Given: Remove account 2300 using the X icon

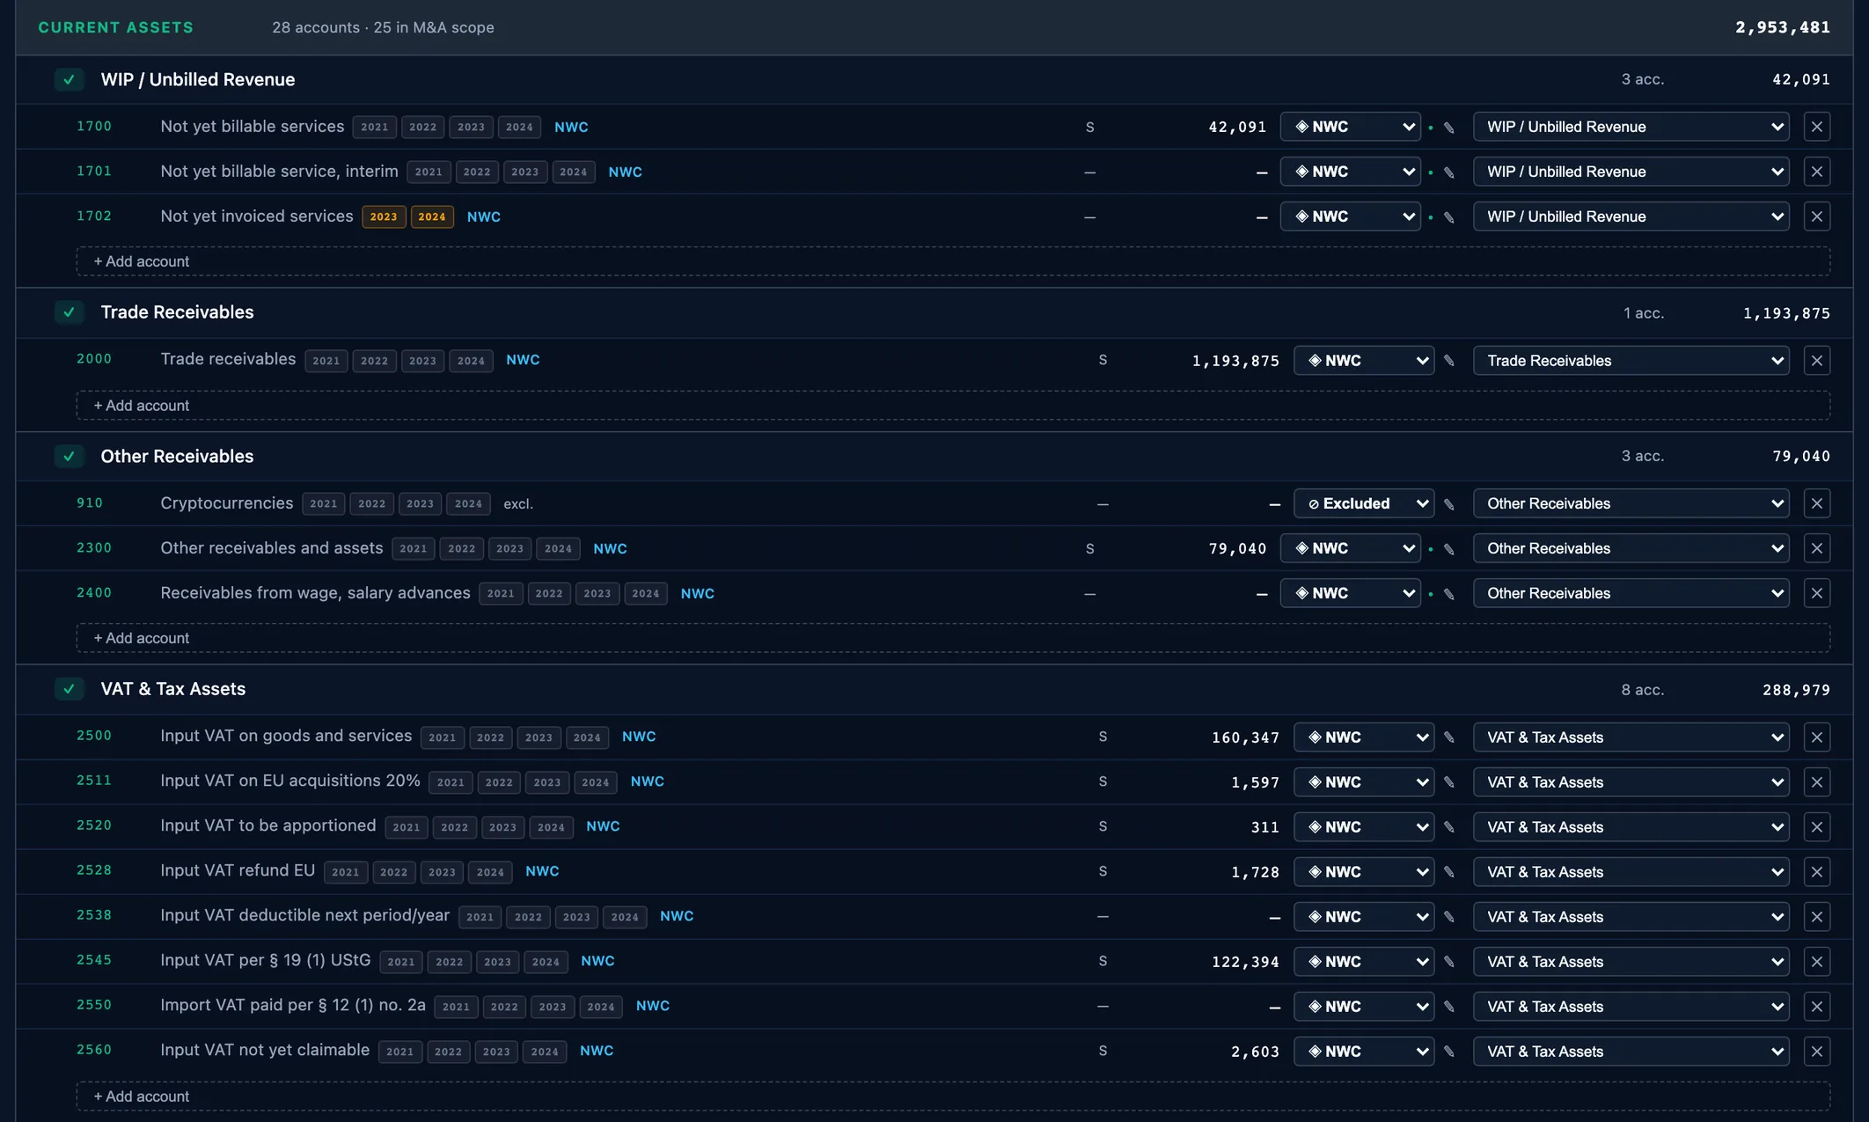Looking at the screenshot, I should pyautogui.click(x=1817, y=548).
